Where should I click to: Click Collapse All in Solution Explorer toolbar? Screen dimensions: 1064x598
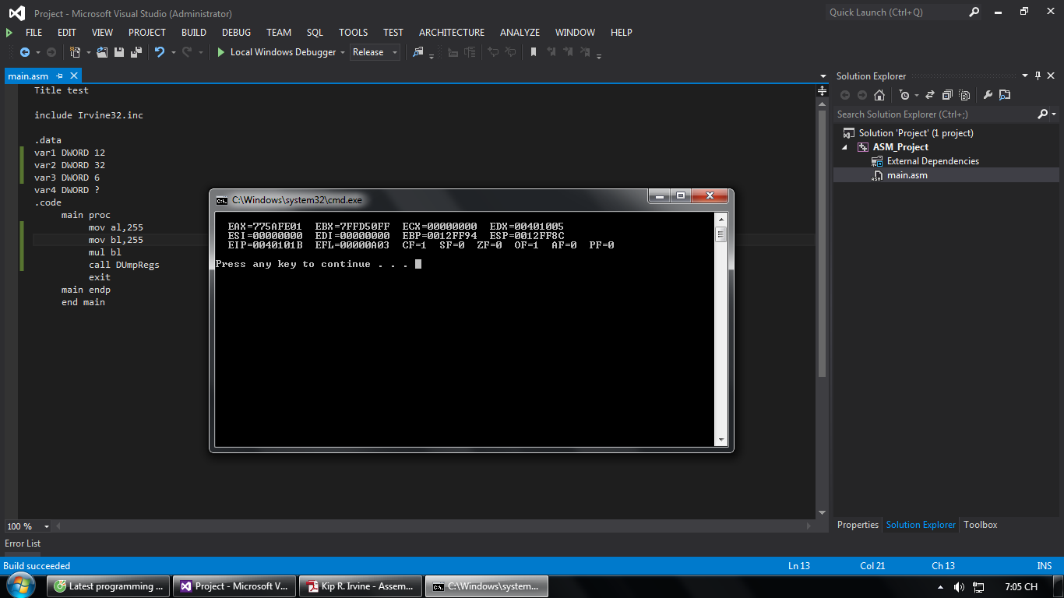[947, 95]
